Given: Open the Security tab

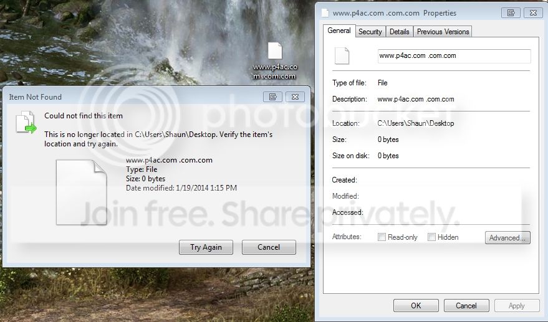Looking at the screenshot, I should click(x=370, y=32).
